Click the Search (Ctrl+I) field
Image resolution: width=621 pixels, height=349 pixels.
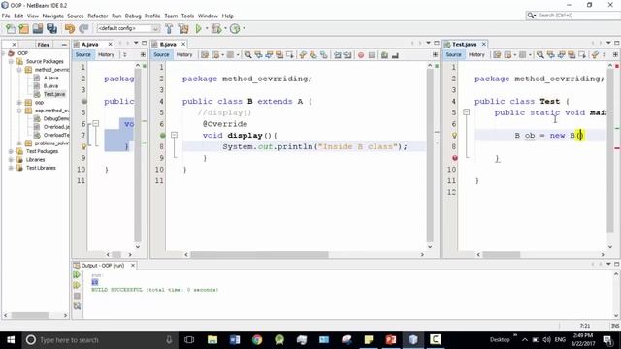(x=573, y=16)
